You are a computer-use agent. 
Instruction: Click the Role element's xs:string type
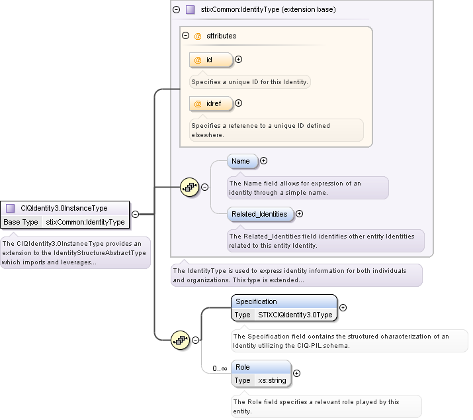(271, 380)
